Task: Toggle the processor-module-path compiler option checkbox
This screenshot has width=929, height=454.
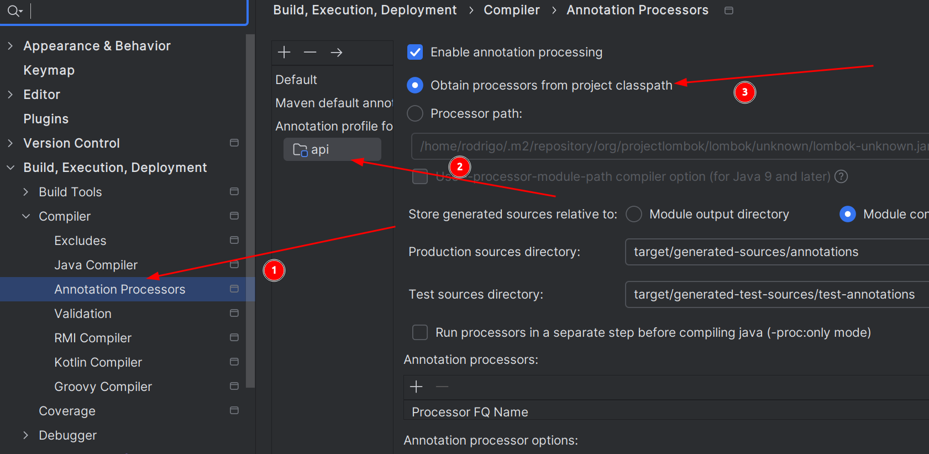Action: 420,177
